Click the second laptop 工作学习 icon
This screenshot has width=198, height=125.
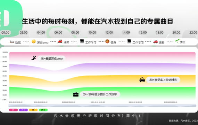(129, 41)
